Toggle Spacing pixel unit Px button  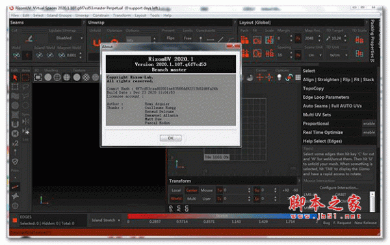[298, 55]
